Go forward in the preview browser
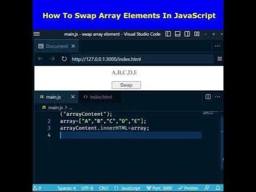Image resolution: width=256 pixels, height=192 pixels. click(52, 59)
